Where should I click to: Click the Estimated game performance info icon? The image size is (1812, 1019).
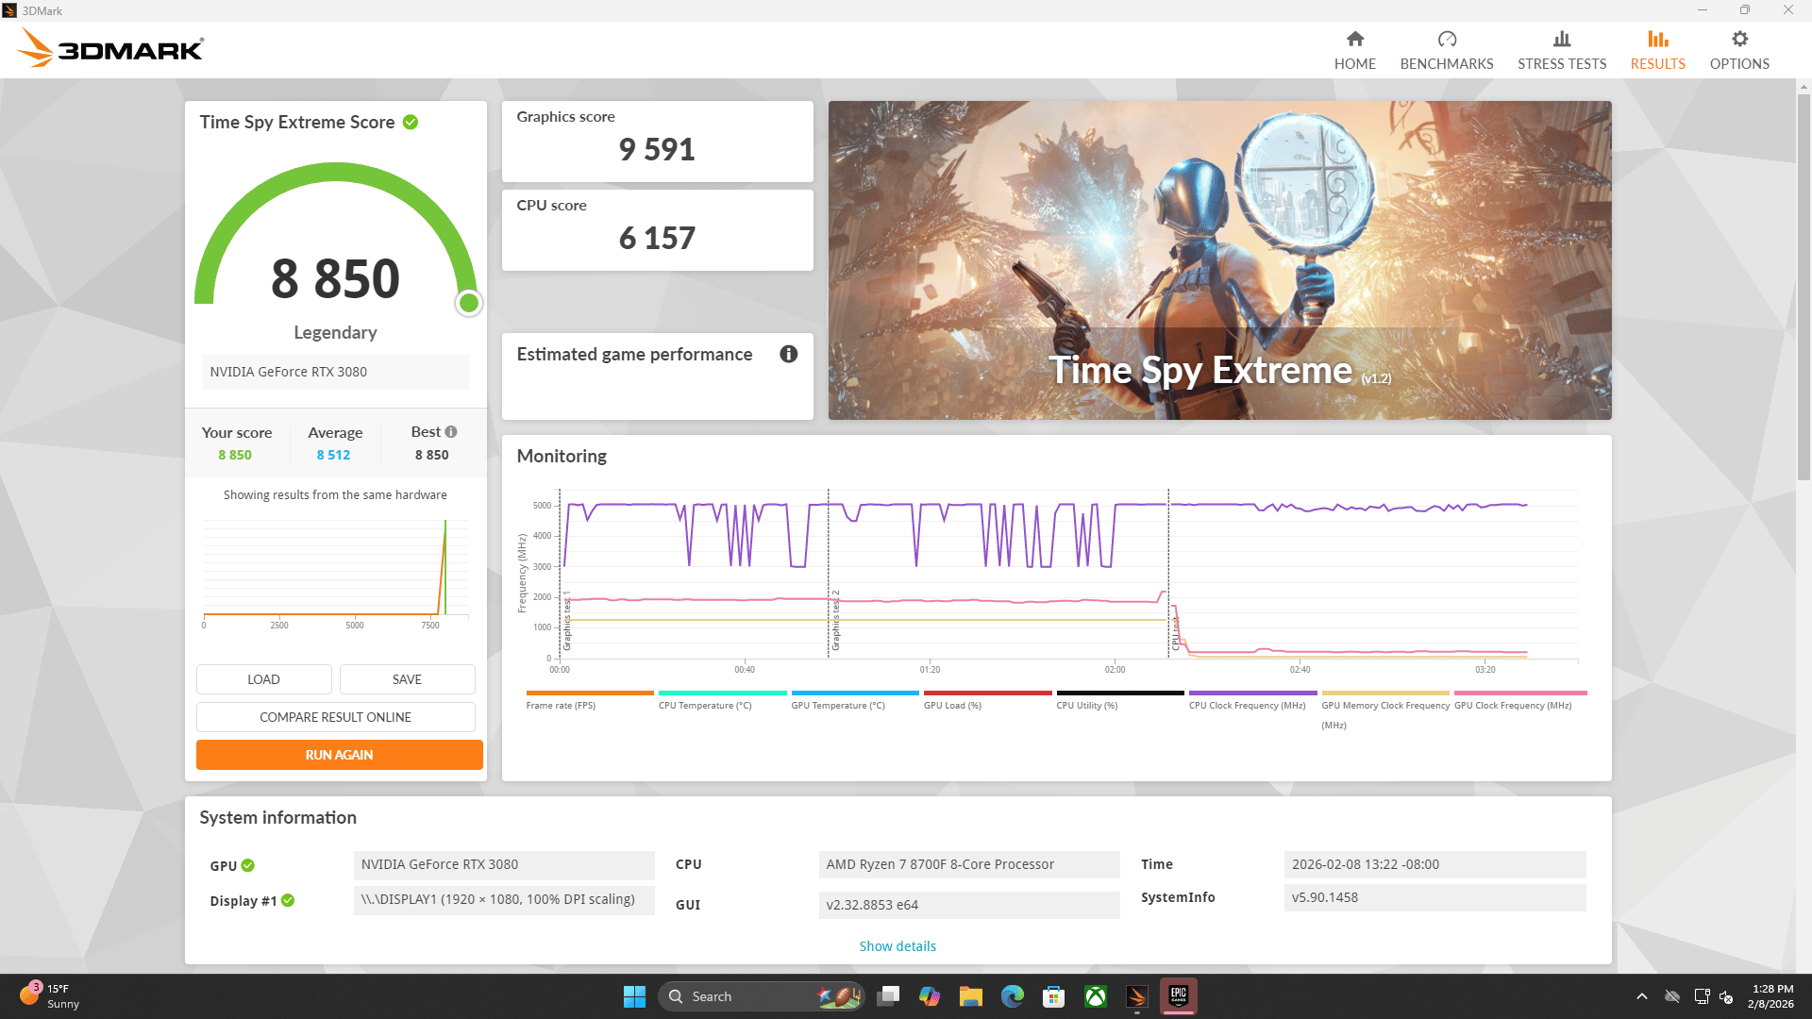coord(788,354)
